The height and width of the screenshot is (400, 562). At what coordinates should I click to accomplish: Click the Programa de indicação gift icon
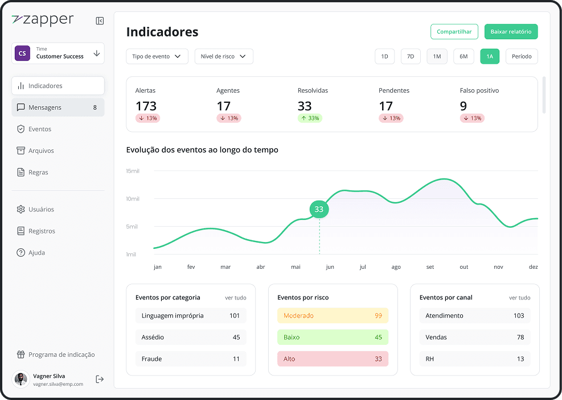pos(21,355)
